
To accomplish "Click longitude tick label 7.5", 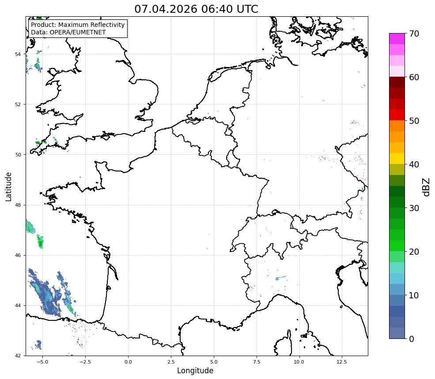I will (257, 362).
